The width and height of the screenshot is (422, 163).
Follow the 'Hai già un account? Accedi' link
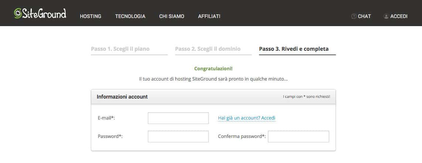246,118
